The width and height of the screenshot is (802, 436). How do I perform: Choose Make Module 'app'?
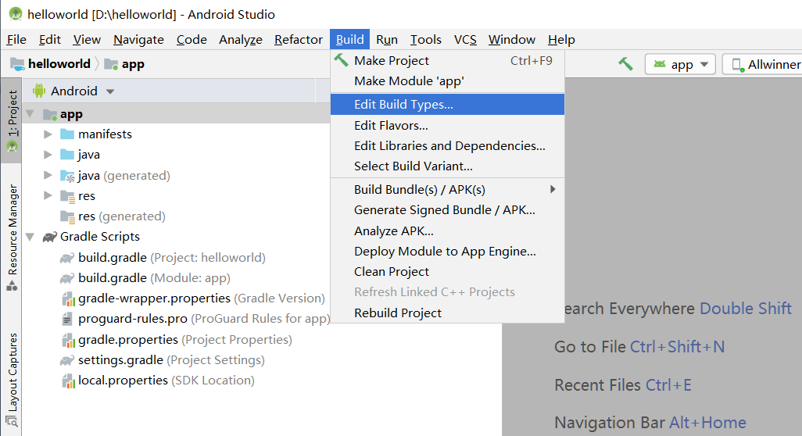pyautogui.click(x=448, y=81)
